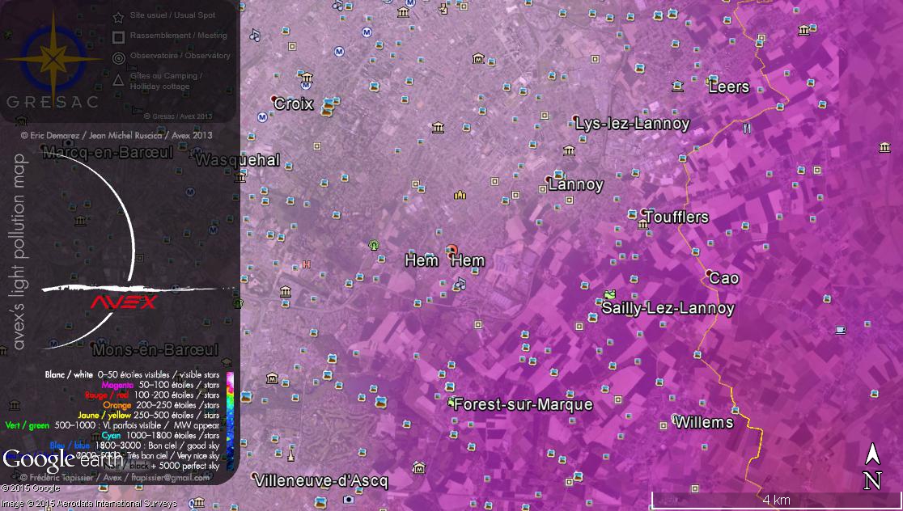The height and width of the screenshot is (511, 903).
Task: Click the vertical color gradient legend bar
Action: point(230,420)
